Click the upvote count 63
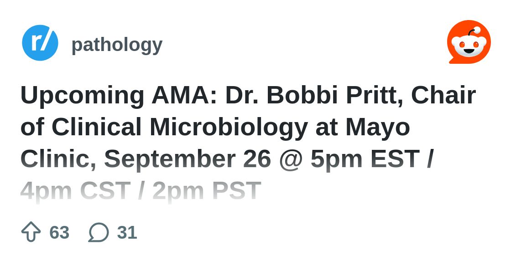 click(59, 232)
